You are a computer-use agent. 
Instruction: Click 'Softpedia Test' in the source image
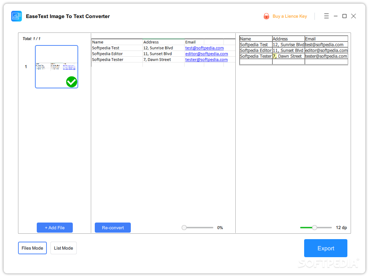(x=106, y=48)
